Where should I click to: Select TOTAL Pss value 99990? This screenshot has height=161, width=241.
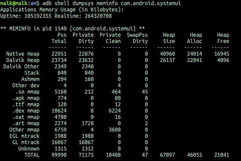[x=59, y=155]
